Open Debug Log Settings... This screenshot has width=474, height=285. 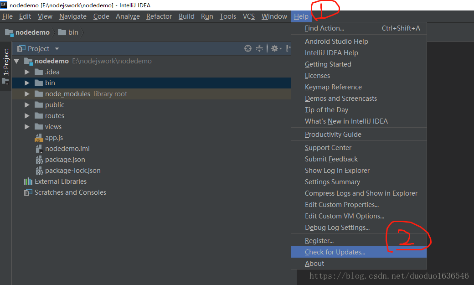pos(359,228)
